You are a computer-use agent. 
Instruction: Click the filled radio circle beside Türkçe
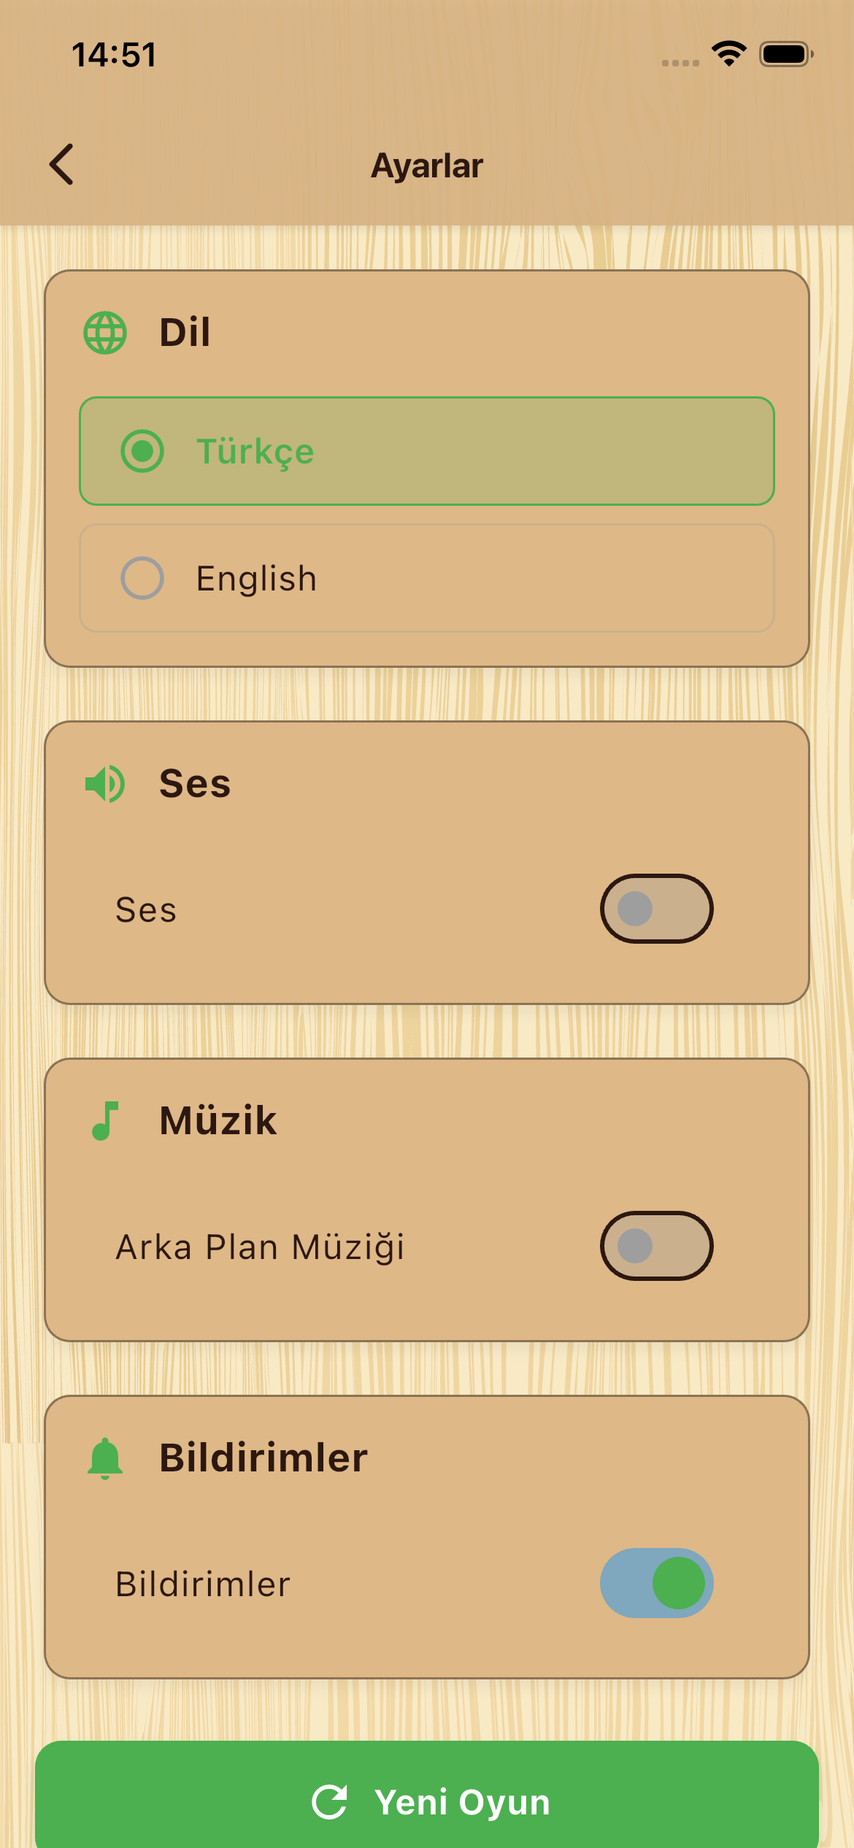click(144, 451)
